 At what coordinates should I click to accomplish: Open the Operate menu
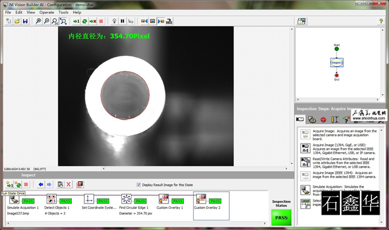point(47,12)
